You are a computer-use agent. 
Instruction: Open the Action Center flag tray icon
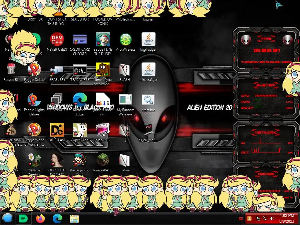click(x=258, y=219)
